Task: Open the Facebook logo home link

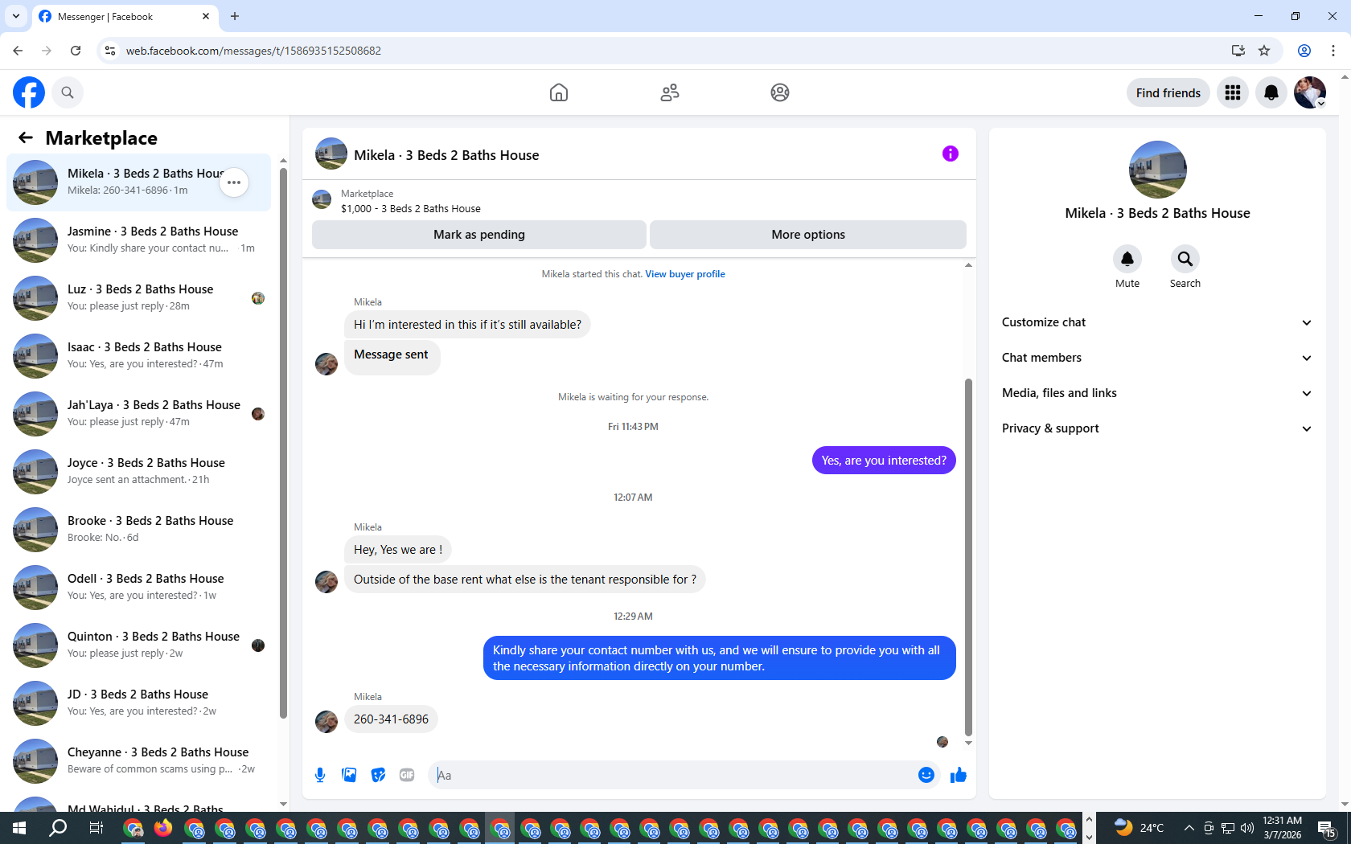Action: click(29, 92)
